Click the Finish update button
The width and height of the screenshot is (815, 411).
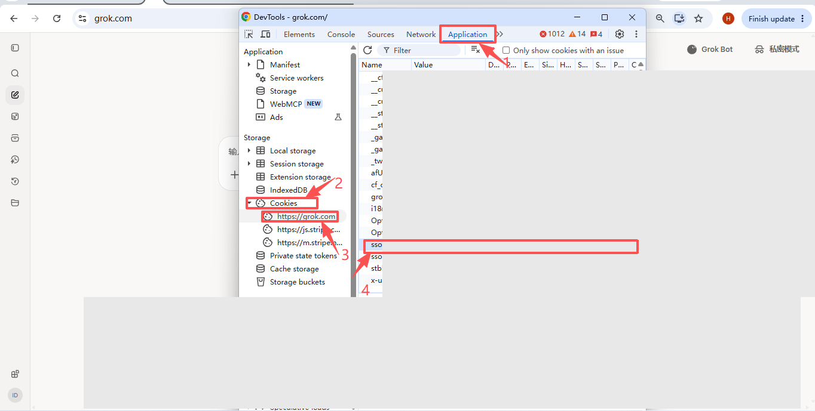[777, 18]
